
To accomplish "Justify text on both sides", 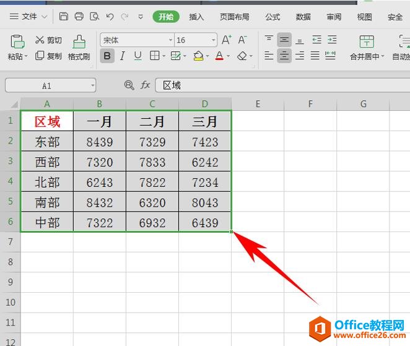I will pyautogui.click(x=315, y=56).
